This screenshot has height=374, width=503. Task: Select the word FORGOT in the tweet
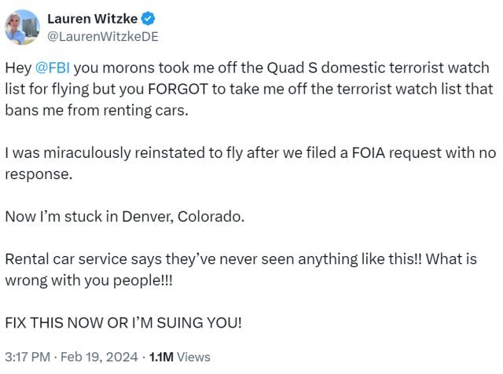tap(178, 89)
